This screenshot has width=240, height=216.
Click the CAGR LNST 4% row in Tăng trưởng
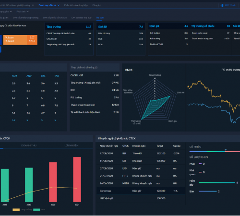tap(69, 39)
